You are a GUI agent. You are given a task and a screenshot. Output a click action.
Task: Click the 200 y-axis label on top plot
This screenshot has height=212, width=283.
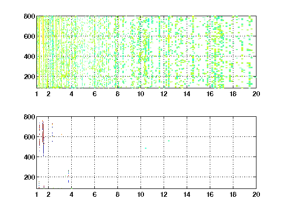pos(29,77)
